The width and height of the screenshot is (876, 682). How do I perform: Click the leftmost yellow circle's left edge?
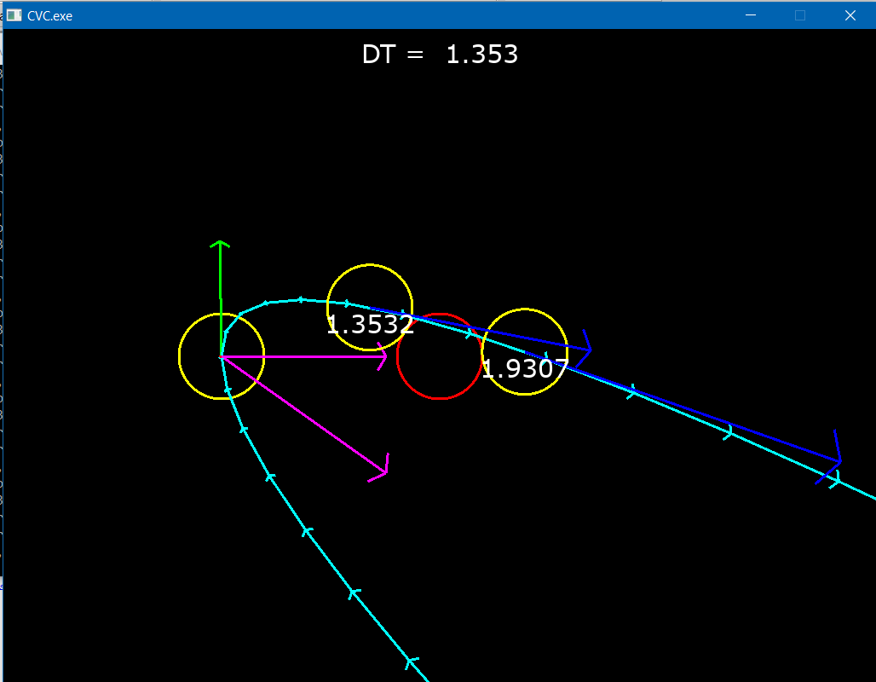(179, 356)
